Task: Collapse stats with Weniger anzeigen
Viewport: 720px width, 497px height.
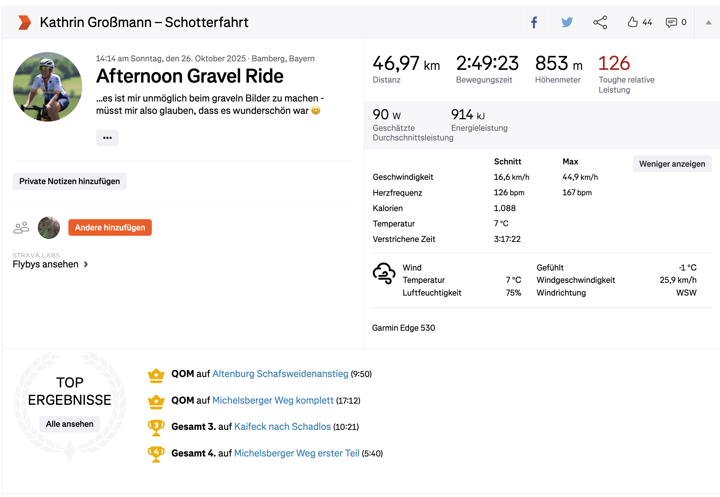Action: pyautogui.click(x=672, y=164)
